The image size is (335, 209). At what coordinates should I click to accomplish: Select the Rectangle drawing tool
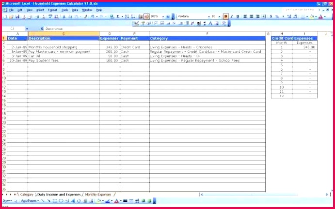(x=55, y=201)
